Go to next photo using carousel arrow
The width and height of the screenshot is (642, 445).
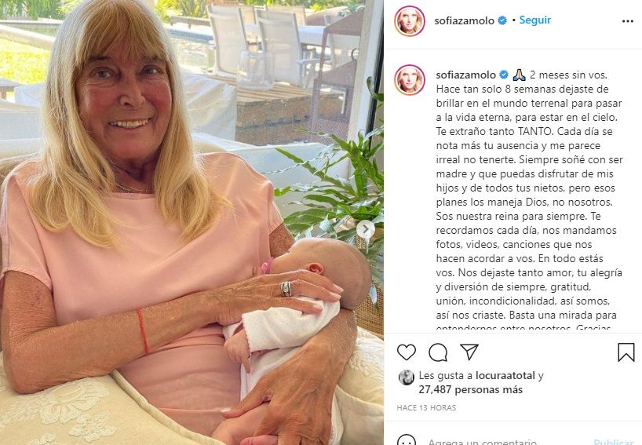365,229
